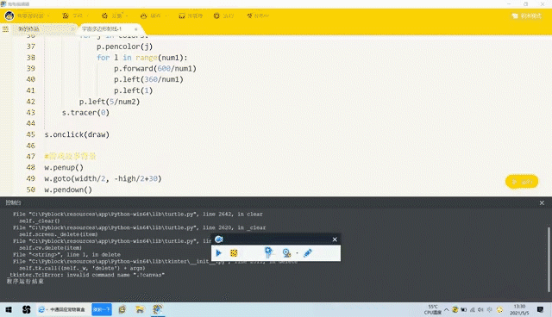This screenshot has width=552, height=317.
Task: Click the webcam icon in floating toolbar
Action: point(286,253)
